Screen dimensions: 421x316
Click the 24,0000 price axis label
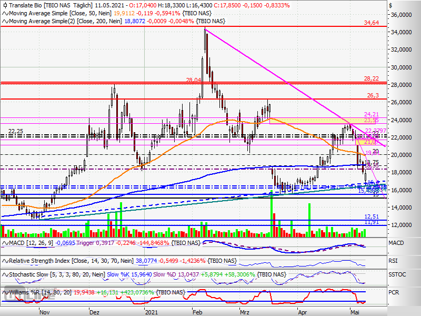(x=401, y=120)
